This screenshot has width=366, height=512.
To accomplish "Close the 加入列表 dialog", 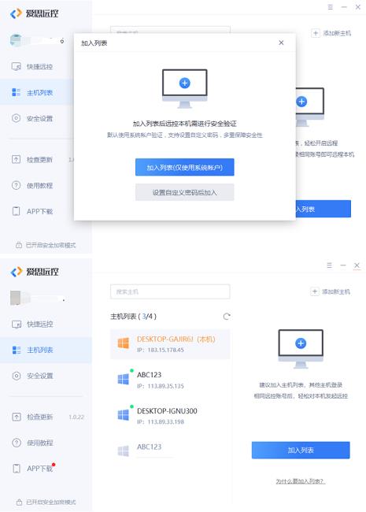I will 281,43.
